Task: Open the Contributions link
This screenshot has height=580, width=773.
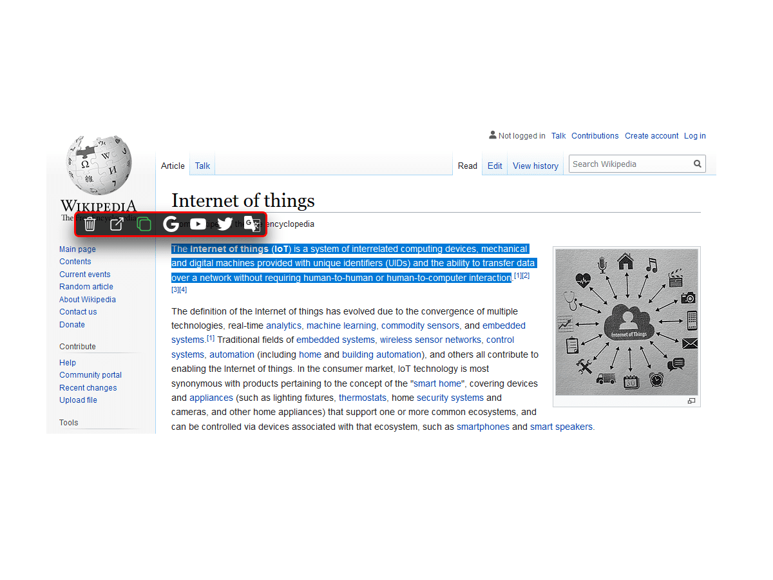Action: [595, 136]
